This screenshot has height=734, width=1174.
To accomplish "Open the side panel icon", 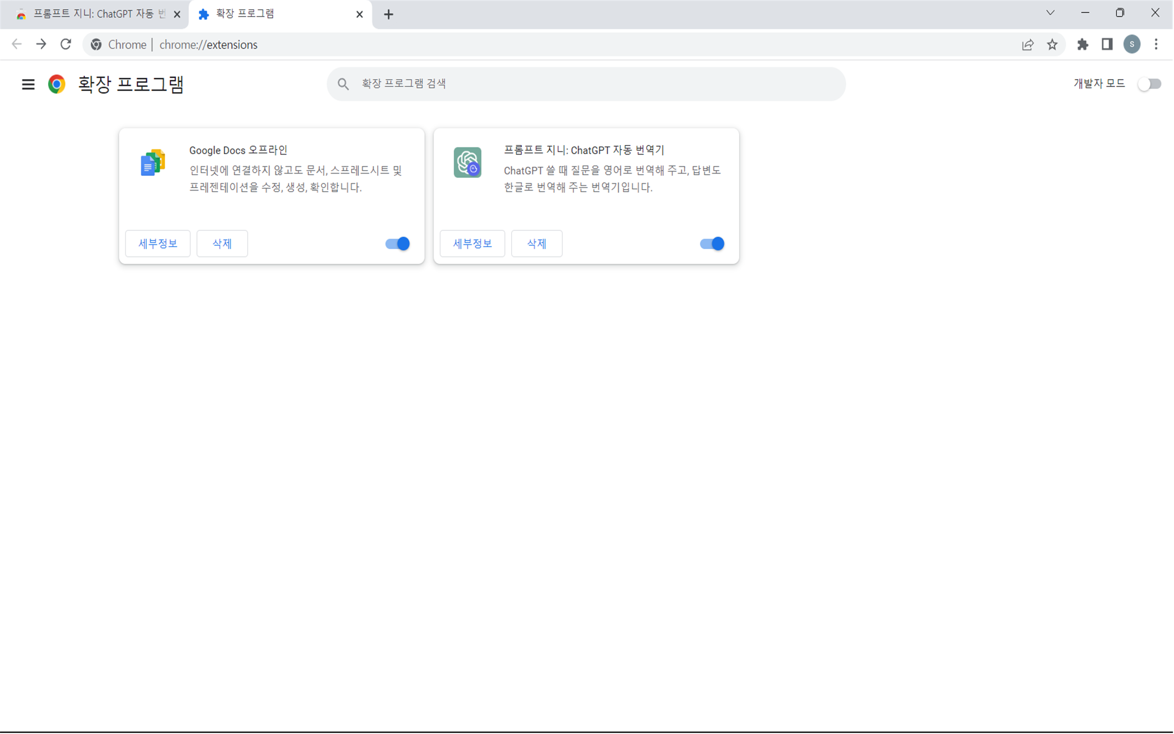I will point(1107,45).
